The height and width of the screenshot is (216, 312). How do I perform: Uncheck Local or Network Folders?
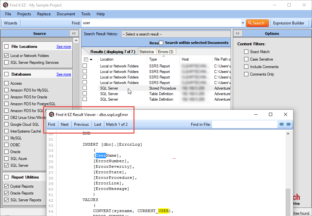7,56
